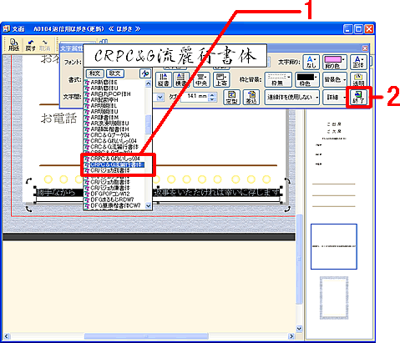Open the 詳細 details dropdown
400x343 pixels.
pyautogui.click(x=335, y=97)
